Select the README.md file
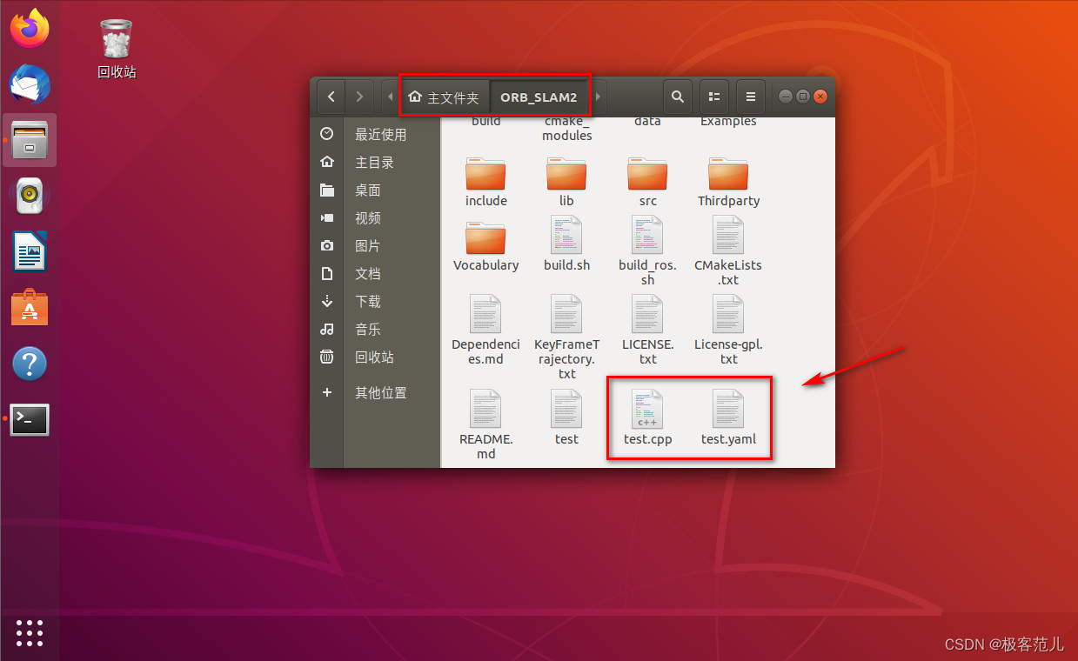Image resolution: width=1078 pixels, height=661 pixels. (x=485, y=424)
